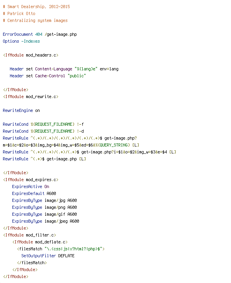This screenshot has height=283, width=231.
Task: Click the 'RewriteEngine' directive
Action: pyautogui.click(x=18, y=110)
